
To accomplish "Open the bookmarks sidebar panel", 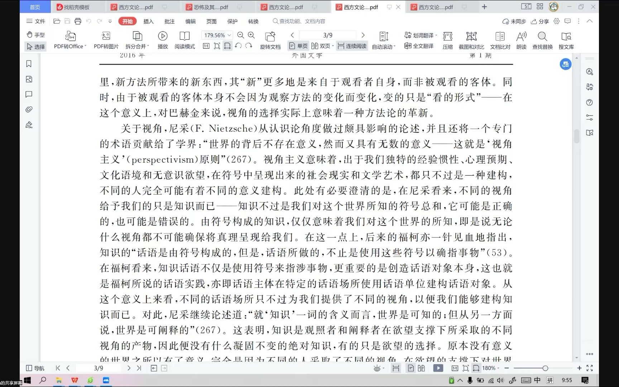I will point(29,64).
